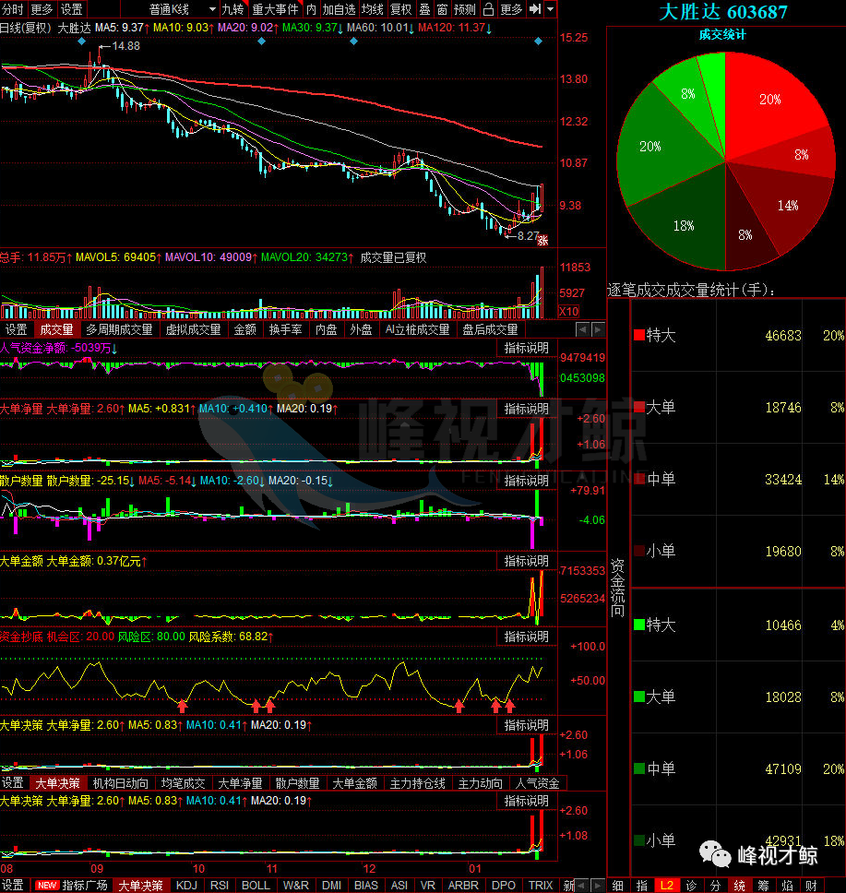Screen dimensions: 846x893
Task: Open 指标说明 for 人气资金净额 indicator
Action: click(x=527, y=348)
